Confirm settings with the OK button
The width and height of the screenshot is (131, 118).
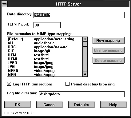tap(18, 105)
